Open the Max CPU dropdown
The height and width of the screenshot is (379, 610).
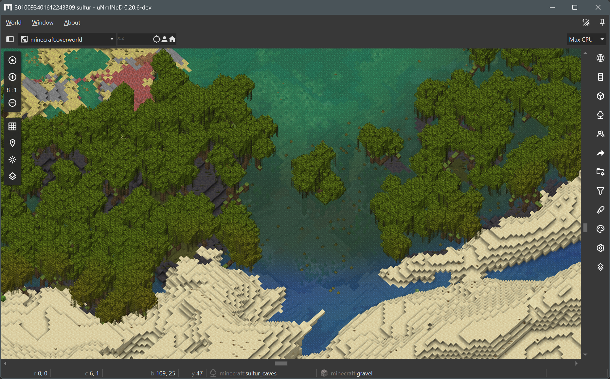pos(586,39)
